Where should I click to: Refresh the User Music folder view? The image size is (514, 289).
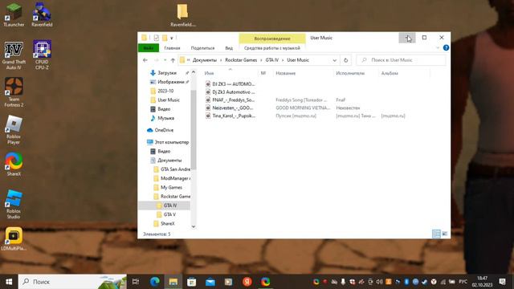pyautogui.click(x=345, y=60)
